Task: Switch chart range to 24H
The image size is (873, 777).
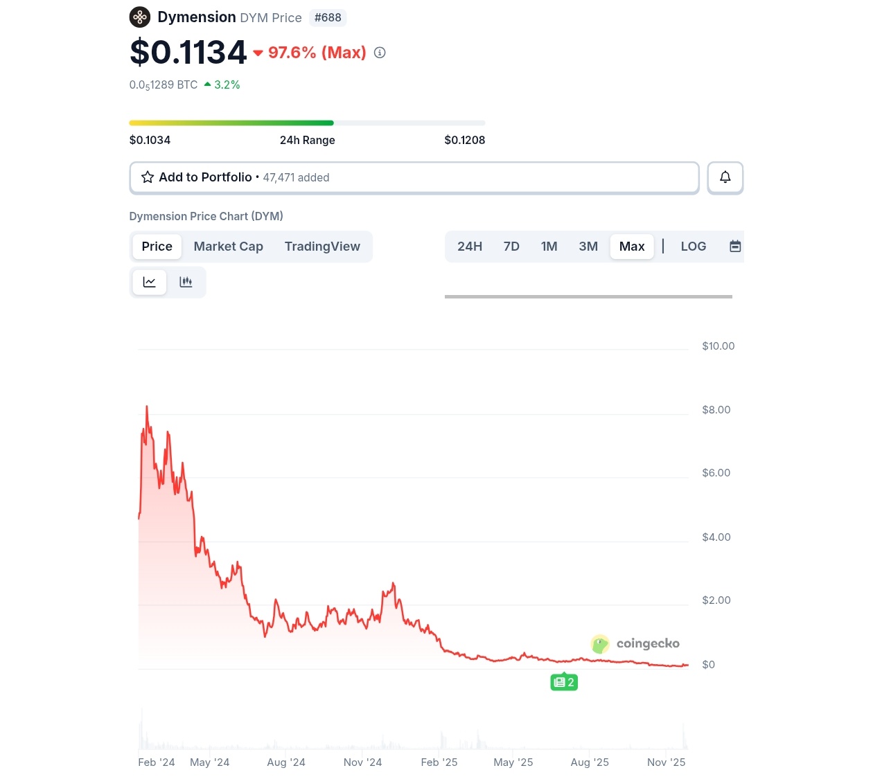Action: (x=470, y=247)
